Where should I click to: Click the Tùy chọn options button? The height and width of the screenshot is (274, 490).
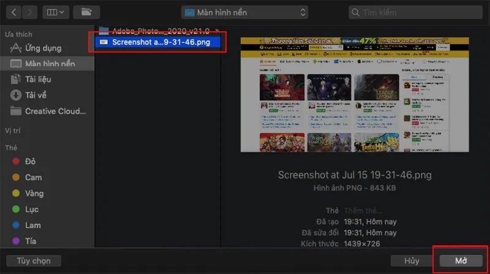pos(34,261)
